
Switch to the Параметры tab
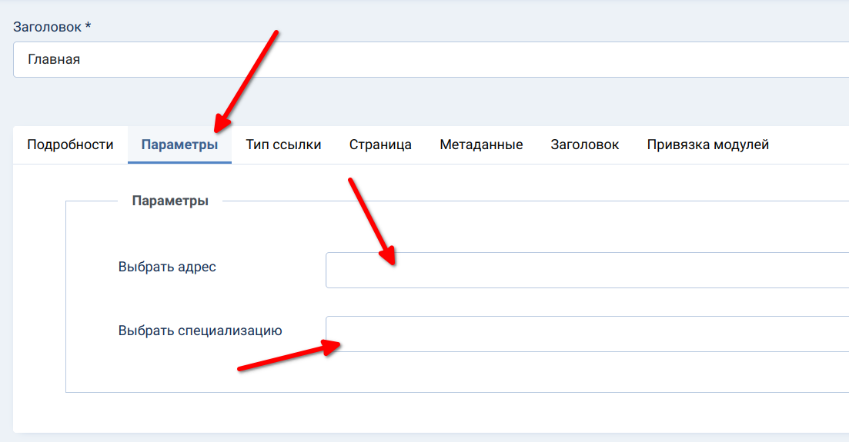coord(179,145)
